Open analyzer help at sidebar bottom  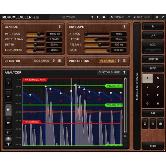point(8,144)
